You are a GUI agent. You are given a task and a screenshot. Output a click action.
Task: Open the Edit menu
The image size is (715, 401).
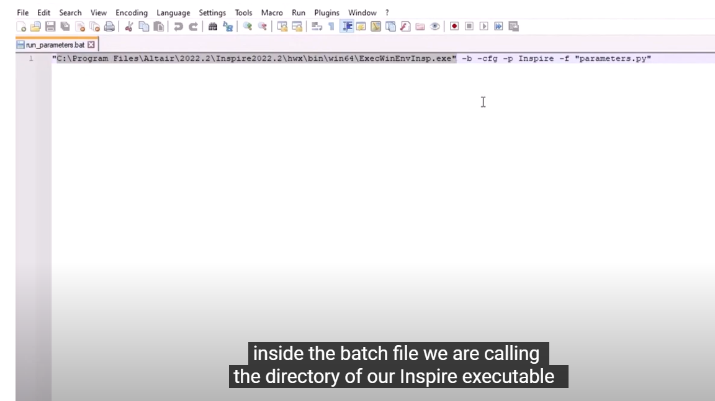44,13
